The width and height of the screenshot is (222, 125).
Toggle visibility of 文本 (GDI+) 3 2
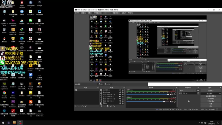coord(120,101)
